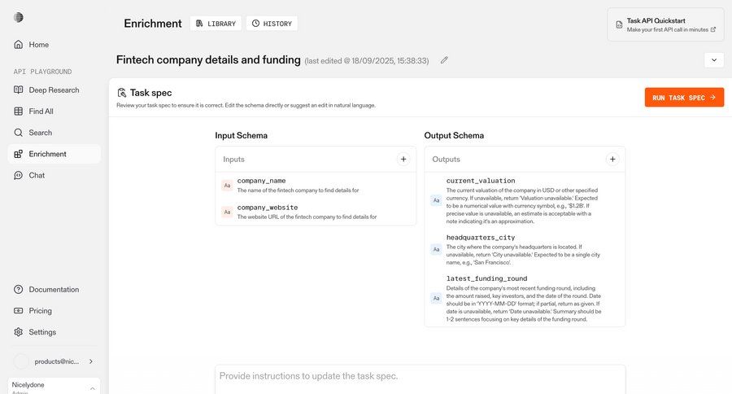732x394 pixels.
Task: Open Deep Research in the sidebar
Action: tap(53, 90)
